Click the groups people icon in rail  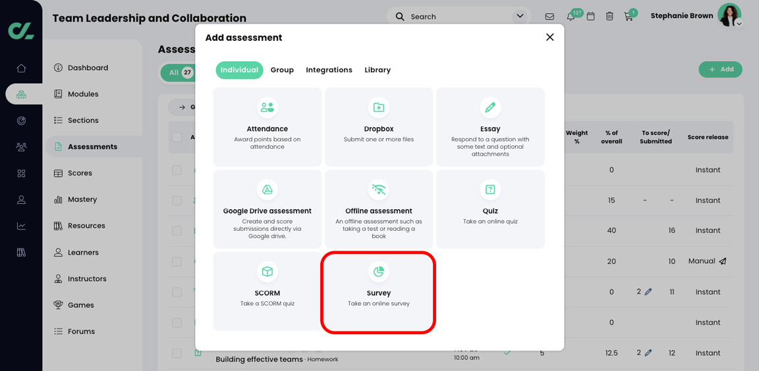[x=21, y=147]
